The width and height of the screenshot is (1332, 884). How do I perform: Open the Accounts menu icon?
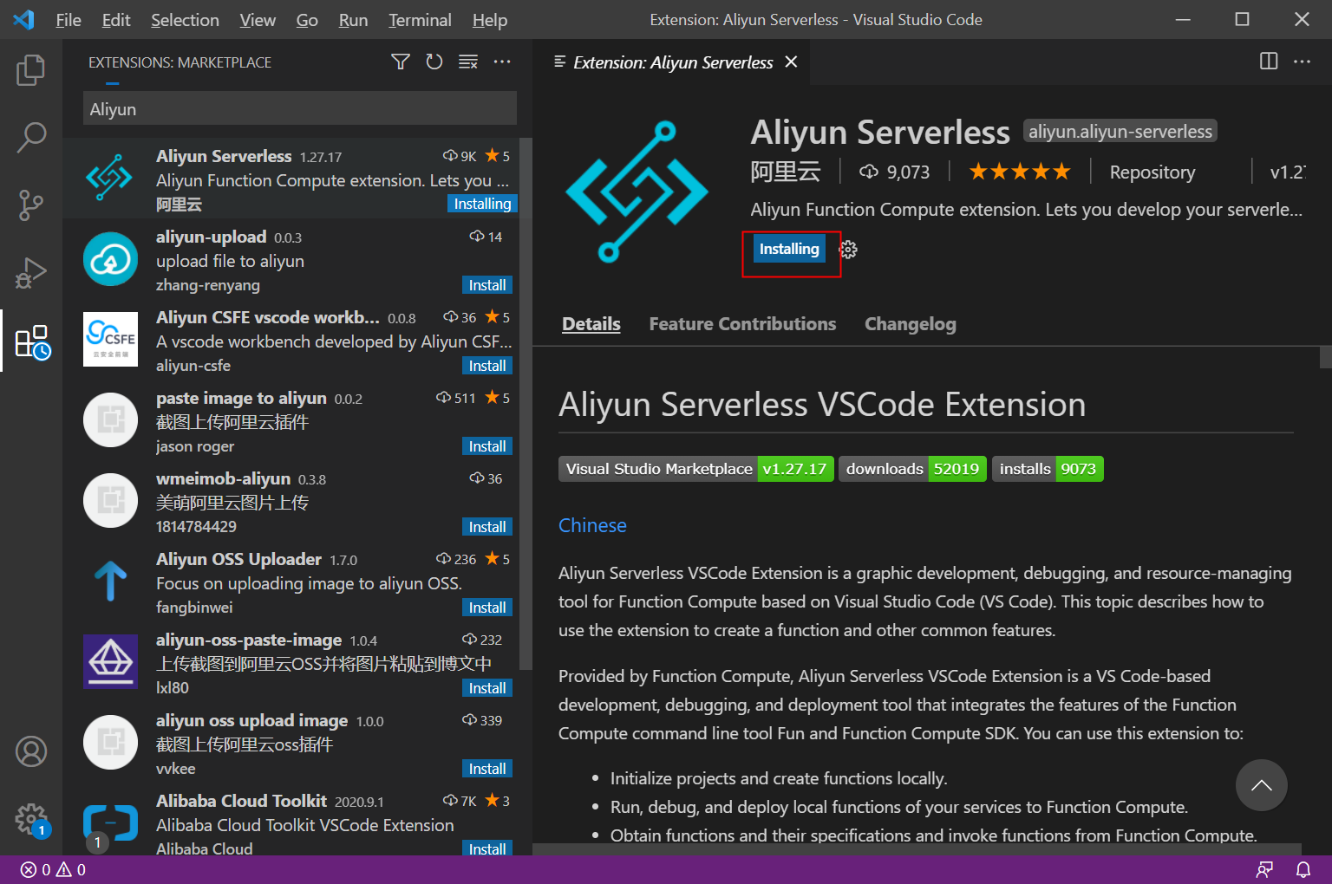click(31, 751)
